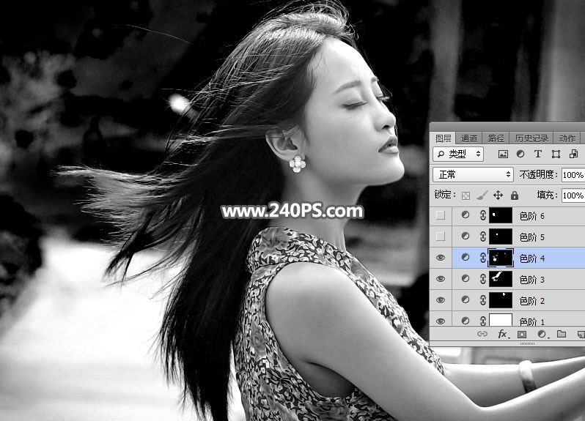Viewport: 585px width, 421px height.
Task: Hide the 色阶 1 layer
Action: [x=441, y=321]
